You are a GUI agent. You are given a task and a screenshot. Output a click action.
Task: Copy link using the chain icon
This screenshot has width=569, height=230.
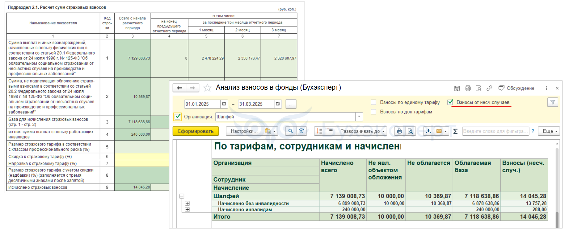pos(489,88)
